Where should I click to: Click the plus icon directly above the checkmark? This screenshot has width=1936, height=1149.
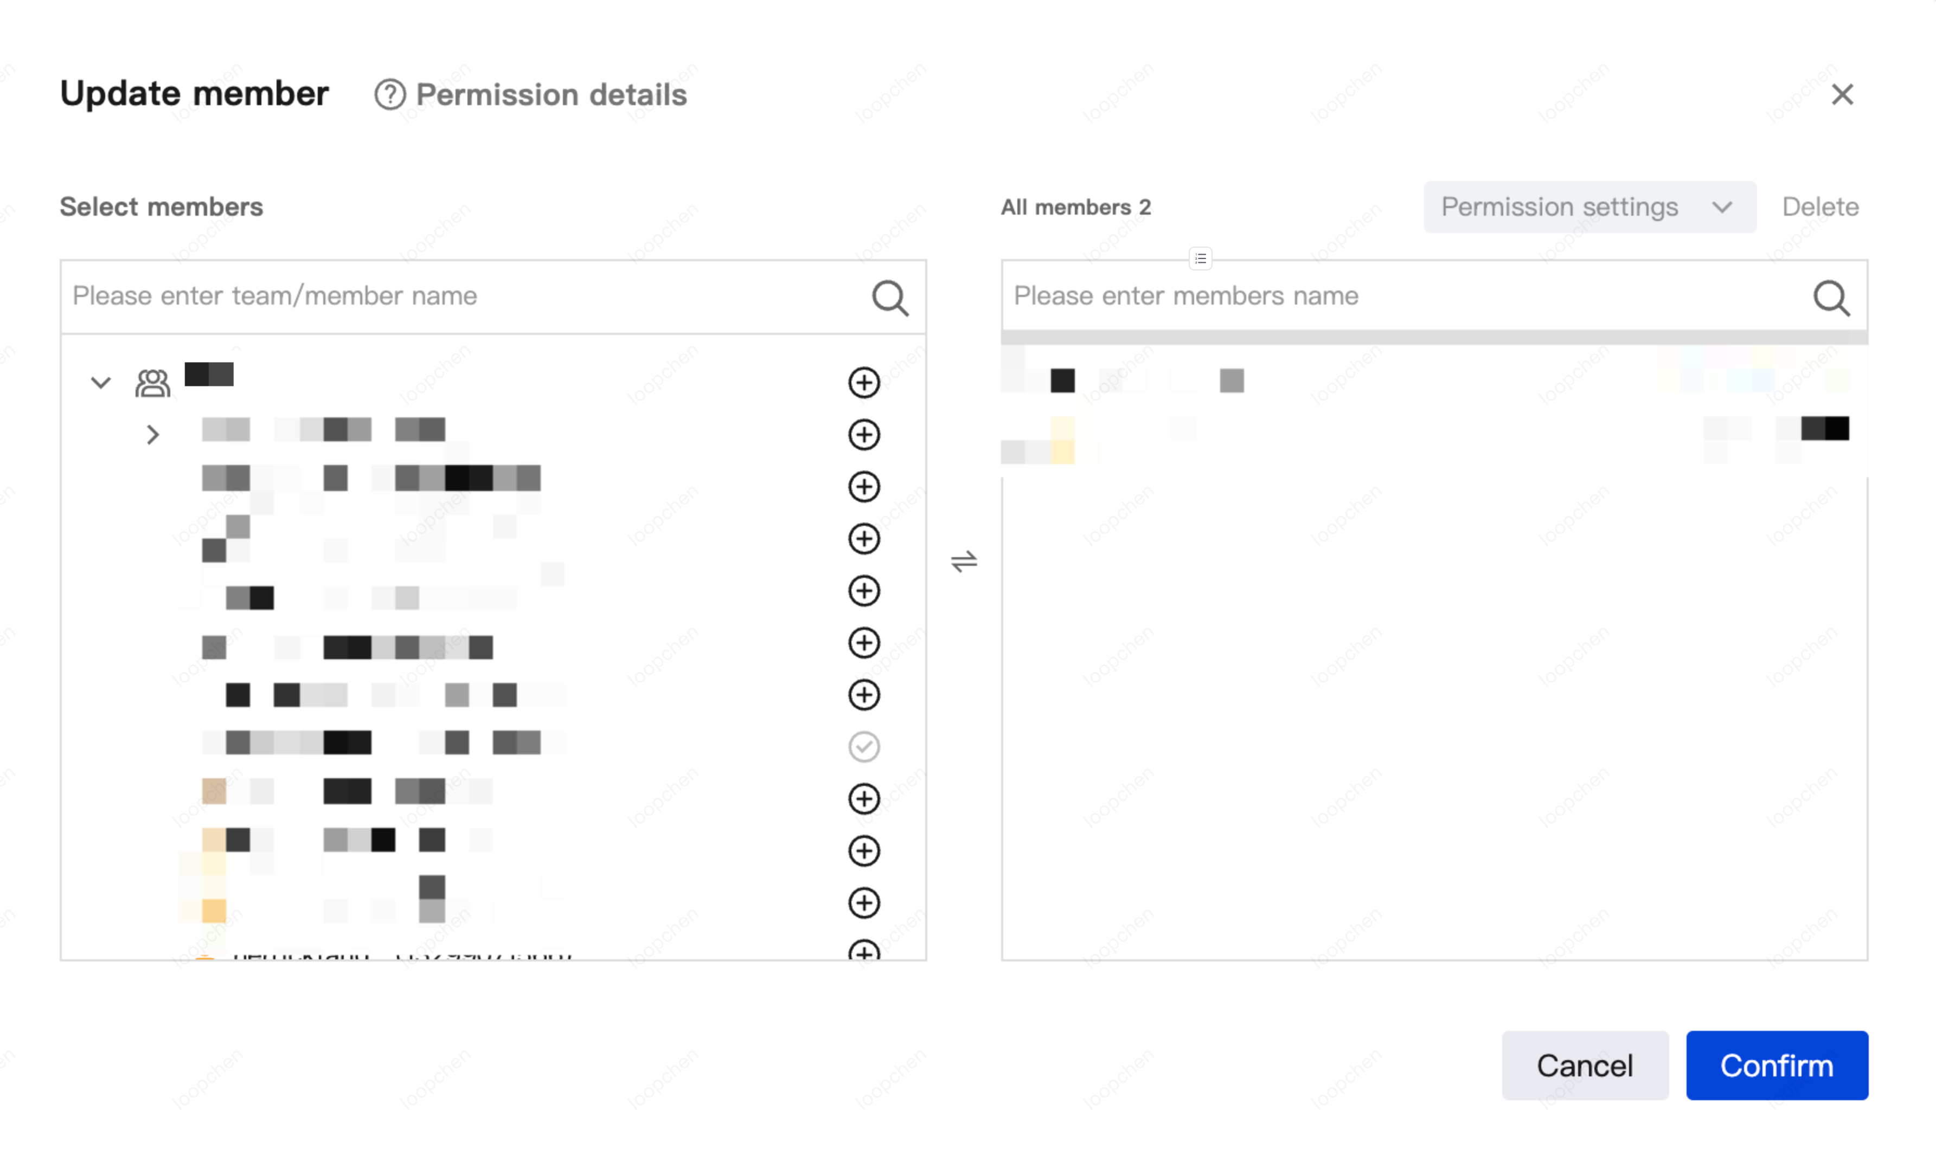coord(863,694)
